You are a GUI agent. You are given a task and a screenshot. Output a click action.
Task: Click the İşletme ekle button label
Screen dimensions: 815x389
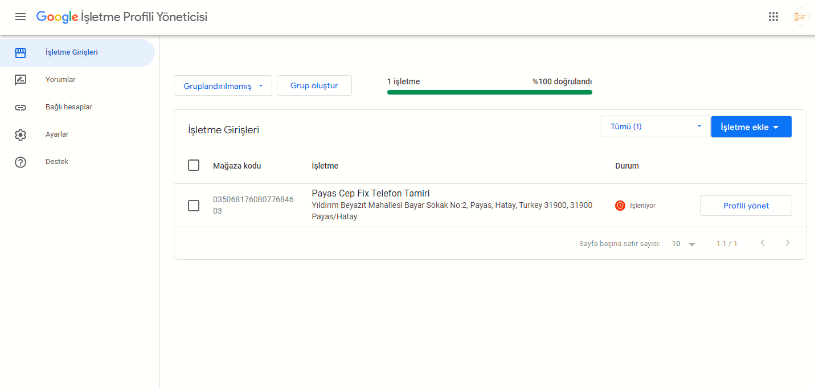(x=744, y=127)
